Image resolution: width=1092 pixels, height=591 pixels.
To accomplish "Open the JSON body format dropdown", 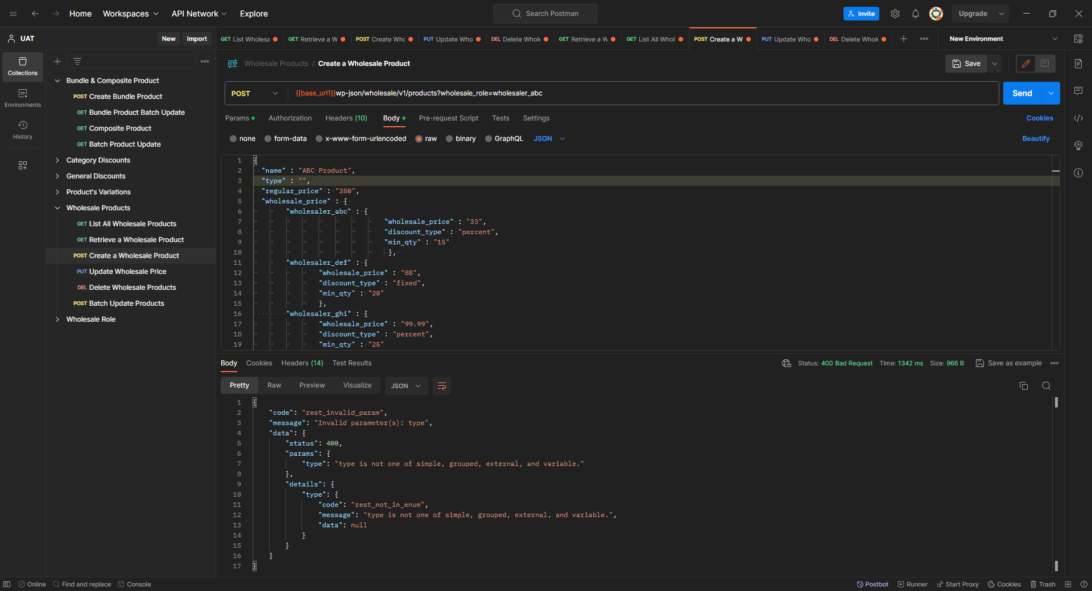I will click(549, 139).
